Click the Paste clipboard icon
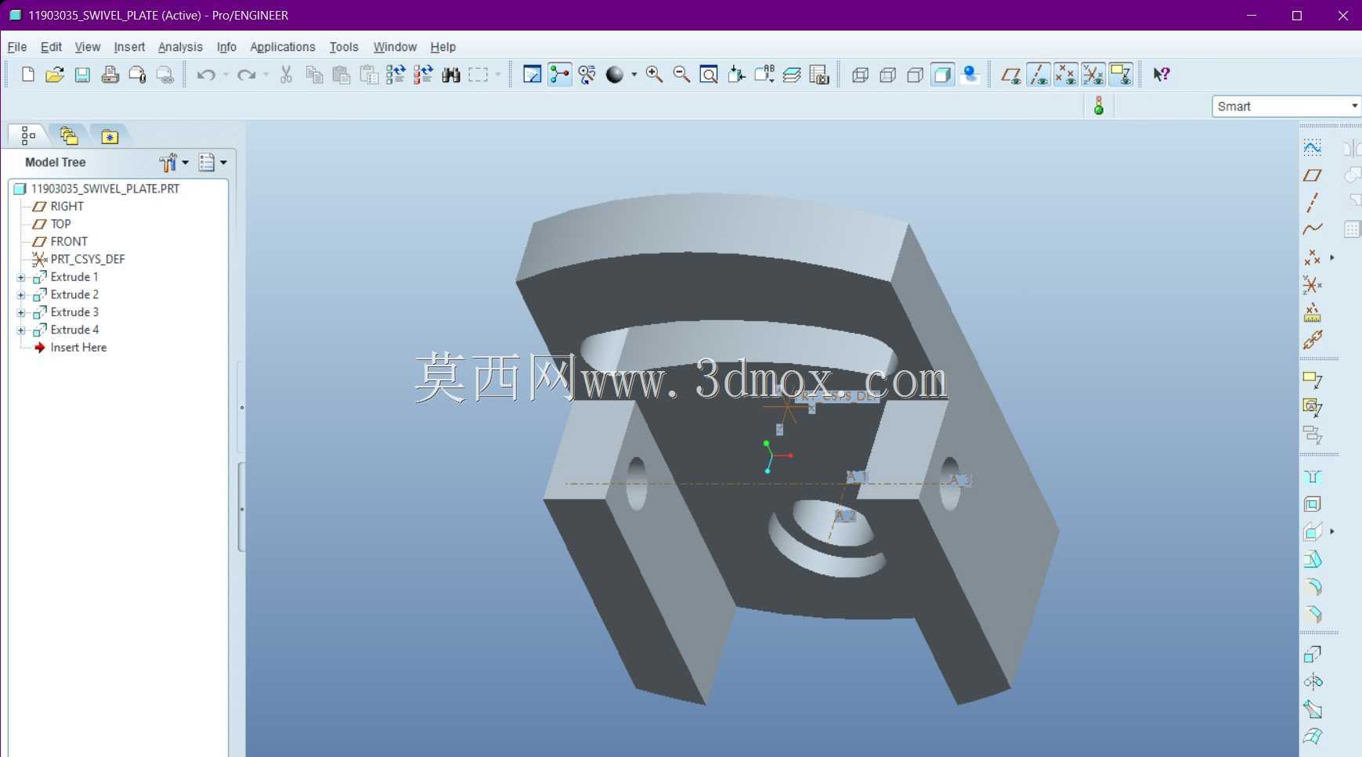 point(341,75)
